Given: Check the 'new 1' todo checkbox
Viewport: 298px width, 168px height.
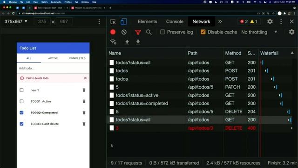Looking at the screenshot, I should point(22,90).
